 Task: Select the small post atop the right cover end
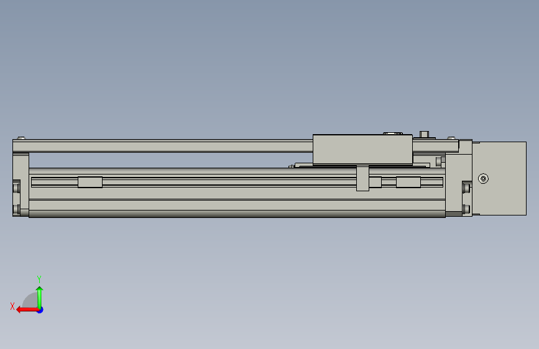coord(424,134)
